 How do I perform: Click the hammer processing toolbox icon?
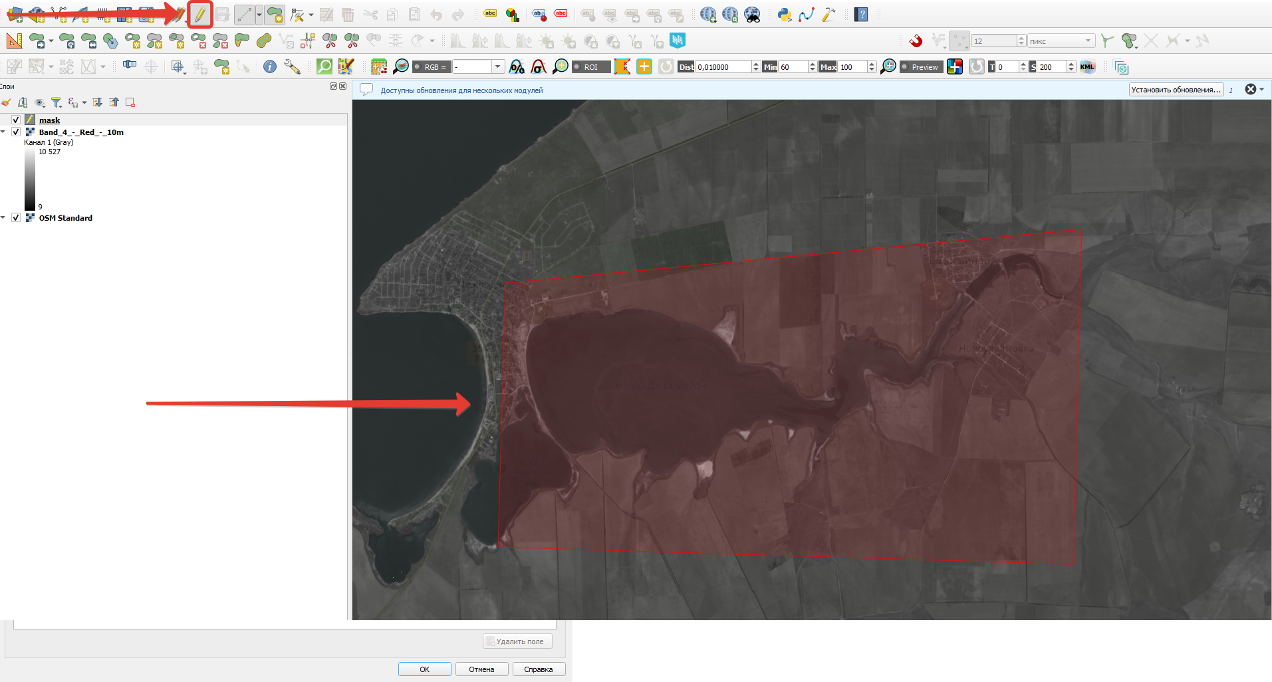click(x=828, y=14)
